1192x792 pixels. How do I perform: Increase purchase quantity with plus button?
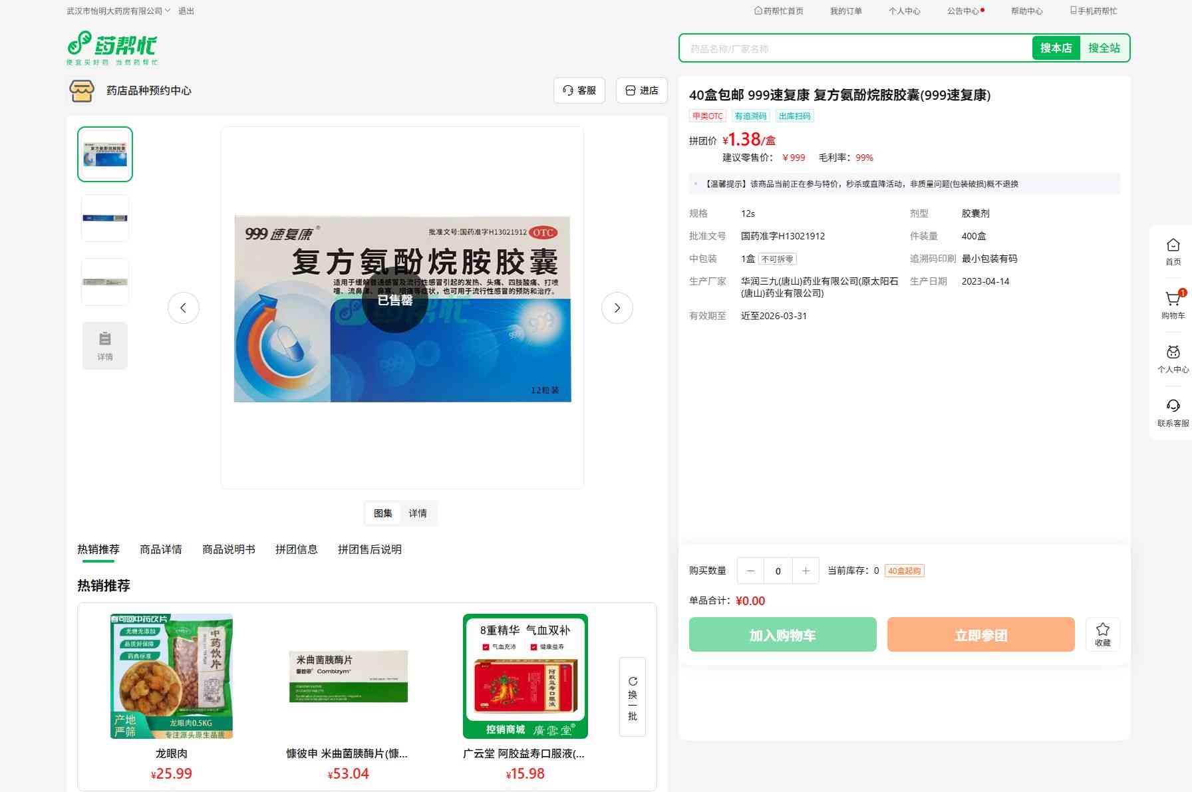806,571
